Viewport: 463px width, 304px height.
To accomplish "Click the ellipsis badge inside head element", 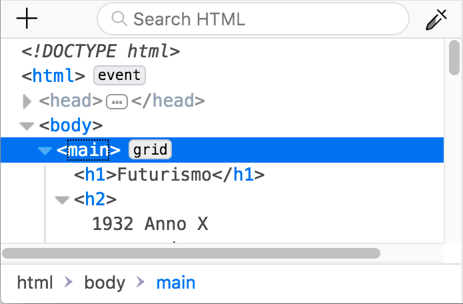I will coord(117,101).
